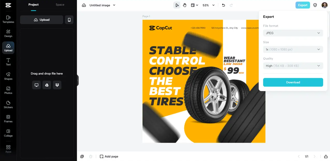The width and height of the screenshot is (330, 161).
Task: Open the 53% zoom level dropdown
Action: [x=209, y=5]
